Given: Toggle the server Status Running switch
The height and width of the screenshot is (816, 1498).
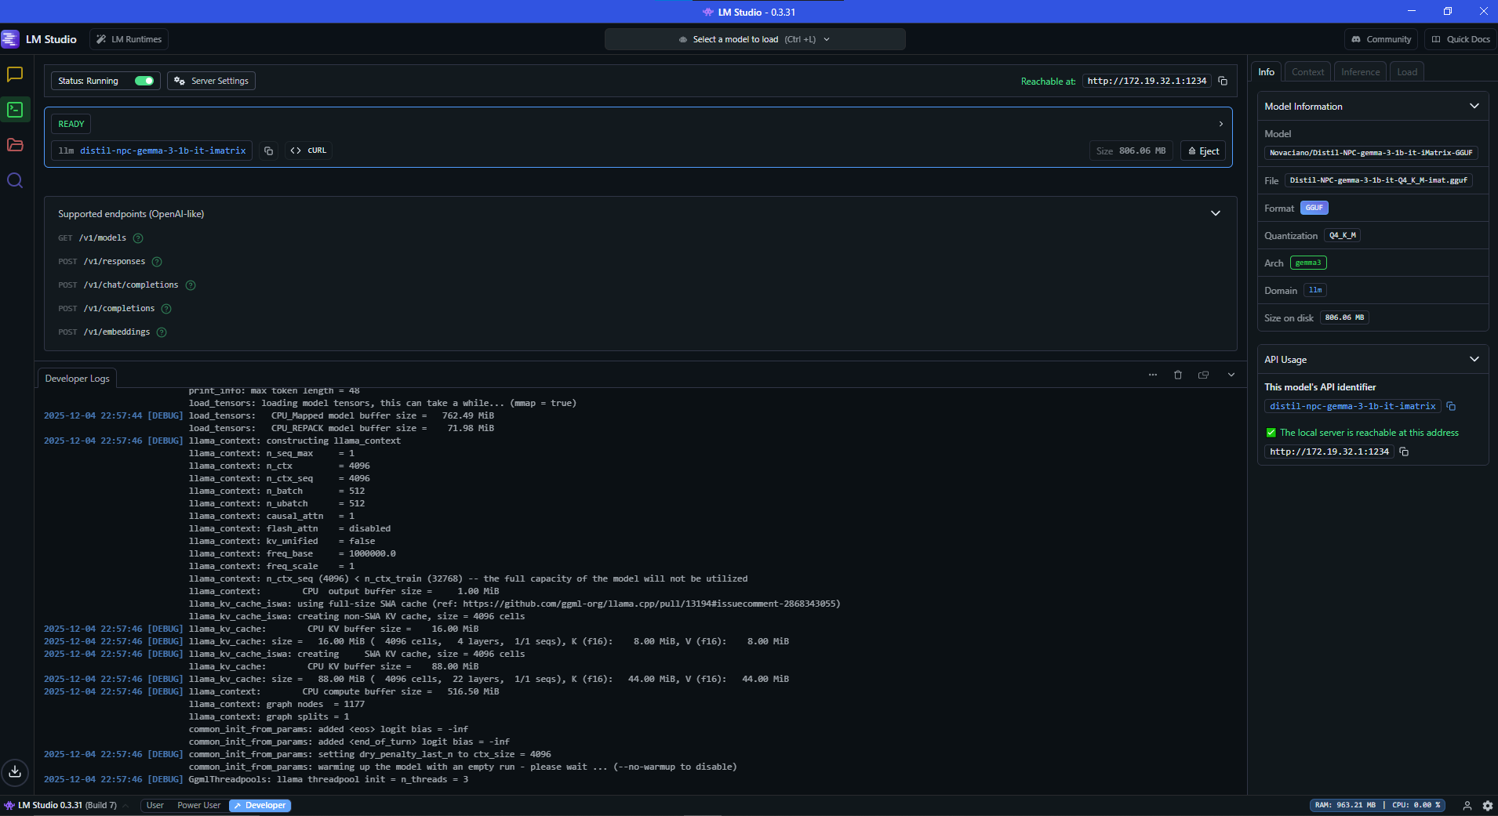Looking at the screenshot, I should point(144,81).
